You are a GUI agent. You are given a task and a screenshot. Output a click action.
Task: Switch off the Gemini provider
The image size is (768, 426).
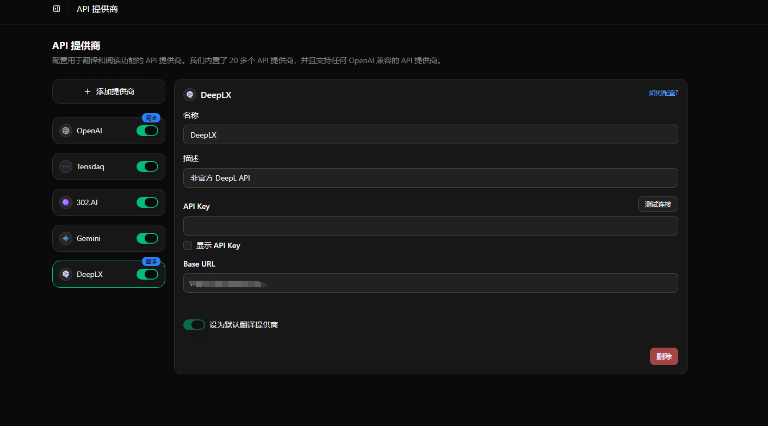(147, 238)
